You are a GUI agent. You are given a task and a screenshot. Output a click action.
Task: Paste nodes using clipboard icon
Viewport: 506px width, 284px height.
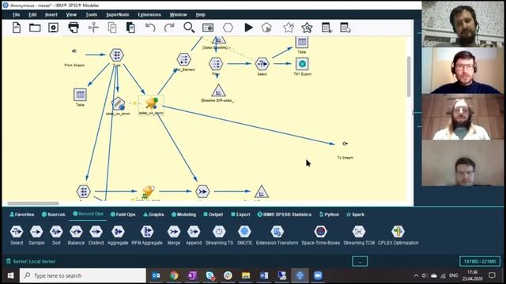[130, 28]
